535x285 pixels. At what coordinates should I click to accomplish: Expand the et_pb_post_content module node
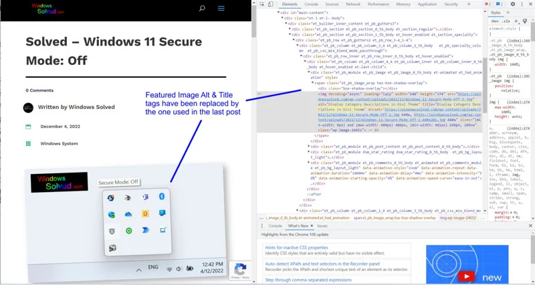(x=309, y=147)
